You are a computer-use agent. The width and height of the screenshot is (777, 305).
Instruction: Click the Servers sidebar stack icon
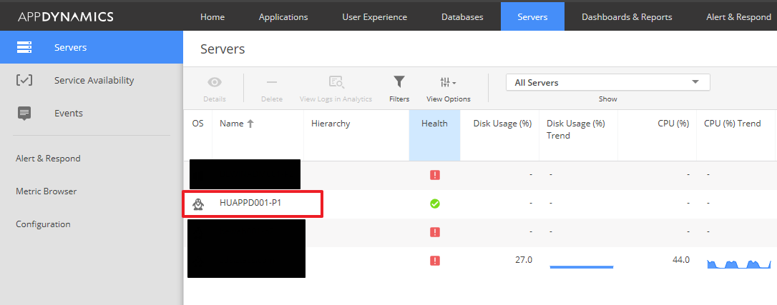(x=24, y=47)
